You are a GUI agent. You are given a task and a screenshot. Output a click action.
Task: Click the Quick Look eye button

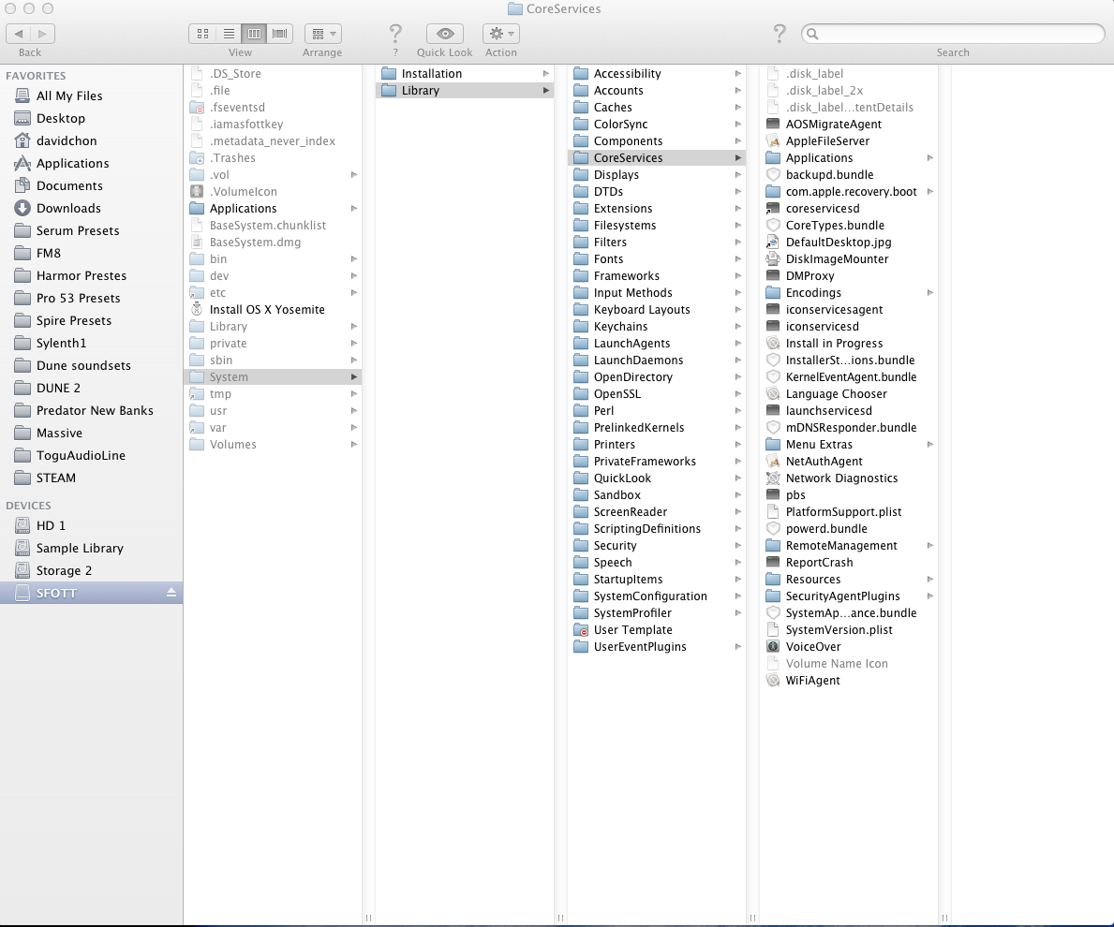[445, 34]
